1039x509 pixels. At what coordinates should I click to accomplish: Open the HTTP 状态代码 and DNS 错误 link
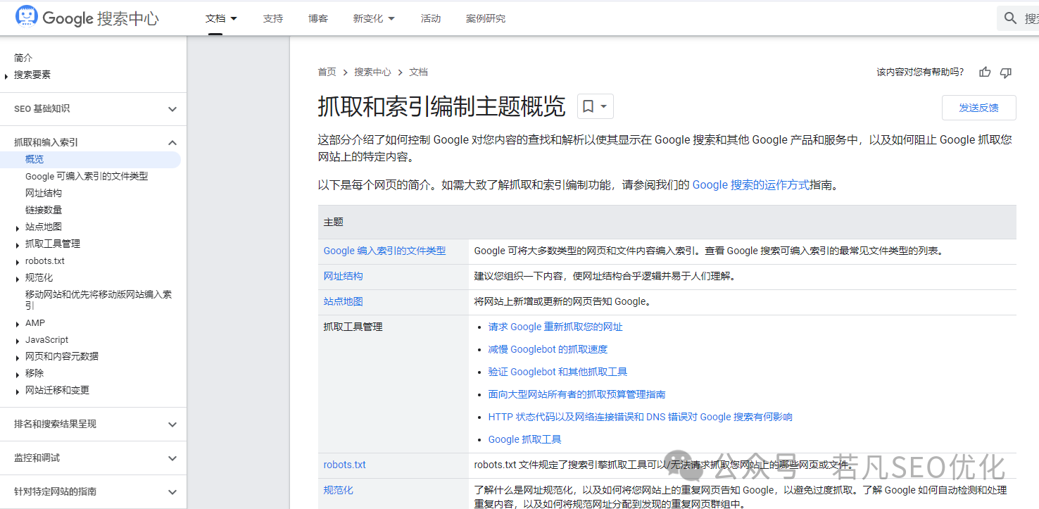641,417
